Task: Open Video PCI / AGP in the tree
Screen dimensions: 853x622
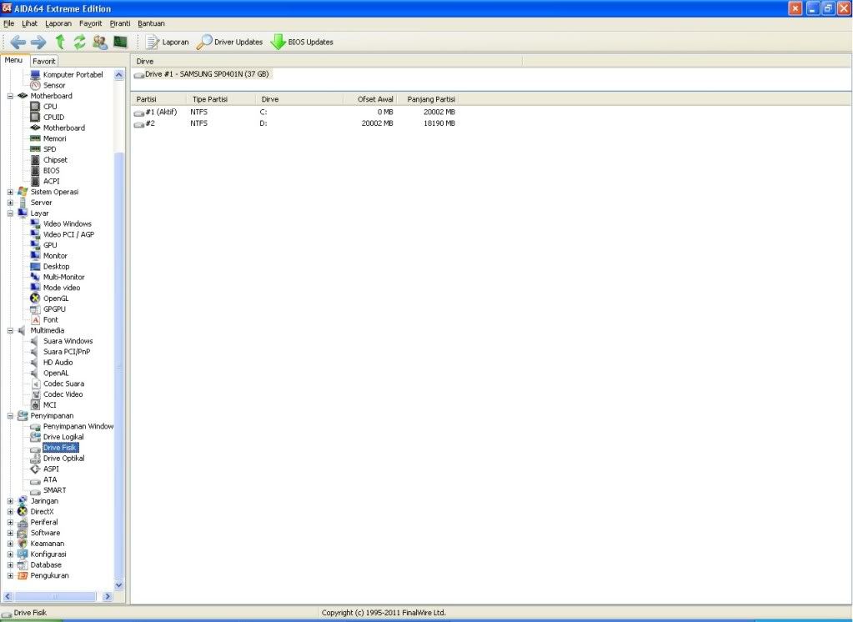Action: click(68, 234)
